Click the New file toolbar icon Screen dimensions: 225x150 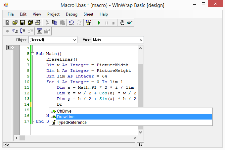pyautogui.click(x=8, y=23)
